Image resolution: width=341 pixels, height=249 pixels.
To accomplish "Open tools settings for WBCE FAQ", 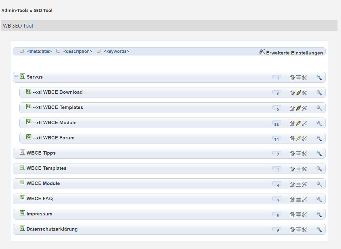I will tap(304, 199).
